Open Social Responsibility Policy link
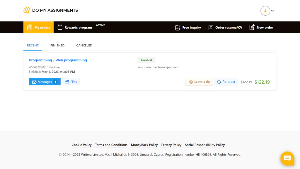The image size is (300, 169). pyautogui.click(x=205, y=145)
